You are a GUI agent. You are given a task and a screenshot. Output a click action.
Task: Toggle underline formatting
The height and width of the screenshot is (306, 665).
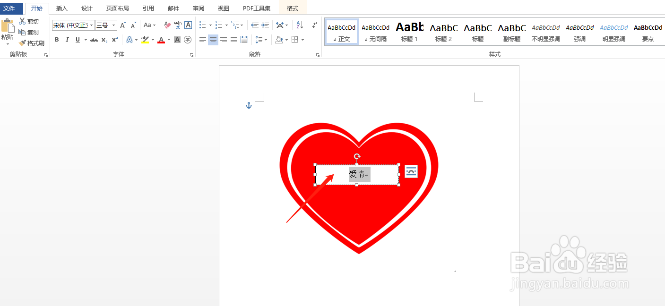[78, 40]
